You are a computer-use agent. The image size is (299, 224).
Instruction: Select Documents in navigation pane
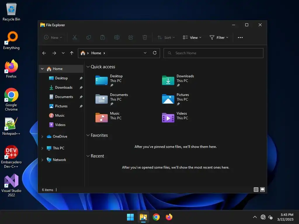61,97
